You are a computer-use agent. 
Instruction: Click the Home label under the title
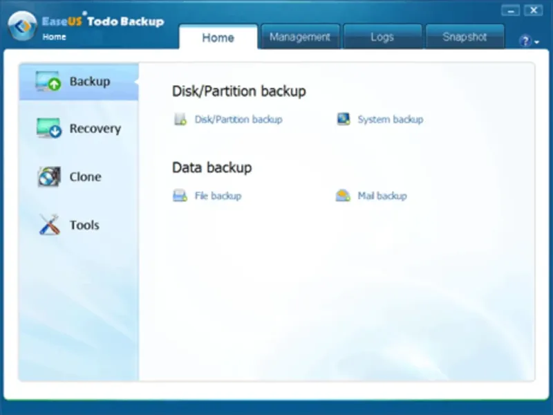tap(54, 37)
